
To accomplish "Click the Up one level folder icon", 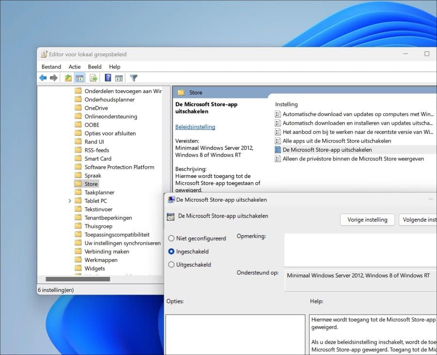I will pyautogui.click(x=69, y=78).
